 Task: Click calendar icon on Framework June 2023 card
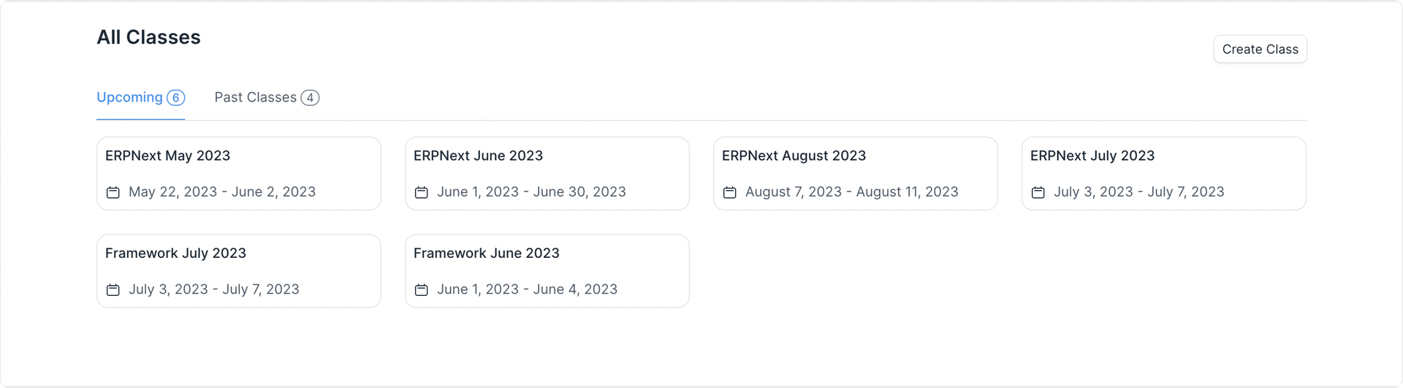pos(421,289)
